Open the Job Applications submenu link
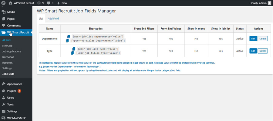This screenshot has height=121, width=273. click(12, 51)
